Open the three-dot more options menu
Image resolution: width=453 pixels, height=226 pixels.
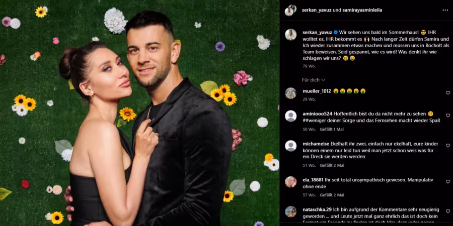tap(445, 10)
